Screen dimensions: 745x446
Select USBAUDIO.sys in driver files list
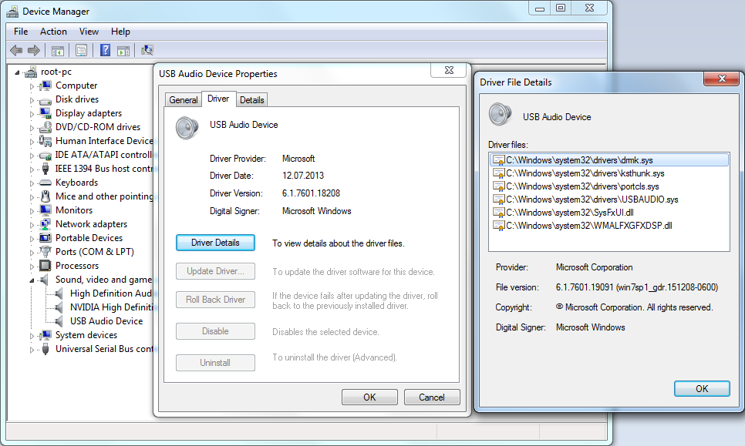tap(591, 200)
